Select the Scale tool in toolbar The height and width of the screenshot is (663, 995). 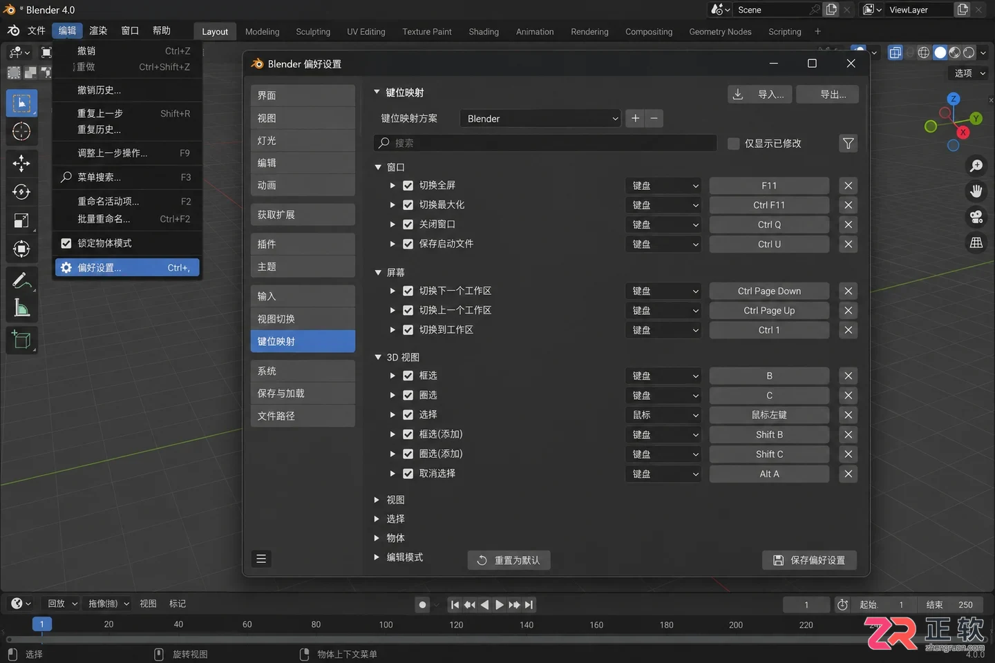(x=21, y=220)
